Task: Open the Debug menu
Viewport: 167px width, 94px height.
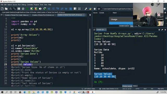Action: tap(24, 5)
